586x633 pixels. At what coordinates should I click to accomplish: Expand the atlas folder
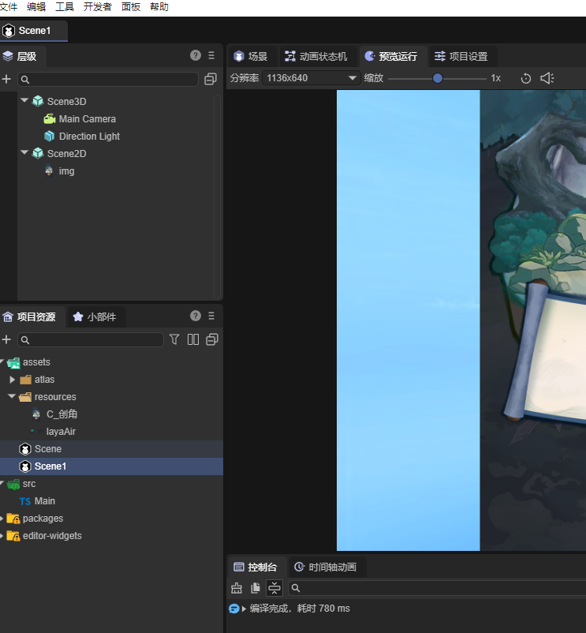tap(13, 380)
